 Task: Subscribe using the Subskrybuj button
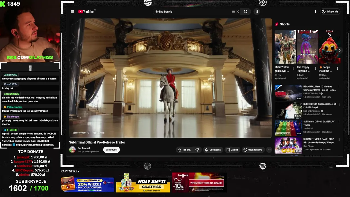click(x=111, y=150)
